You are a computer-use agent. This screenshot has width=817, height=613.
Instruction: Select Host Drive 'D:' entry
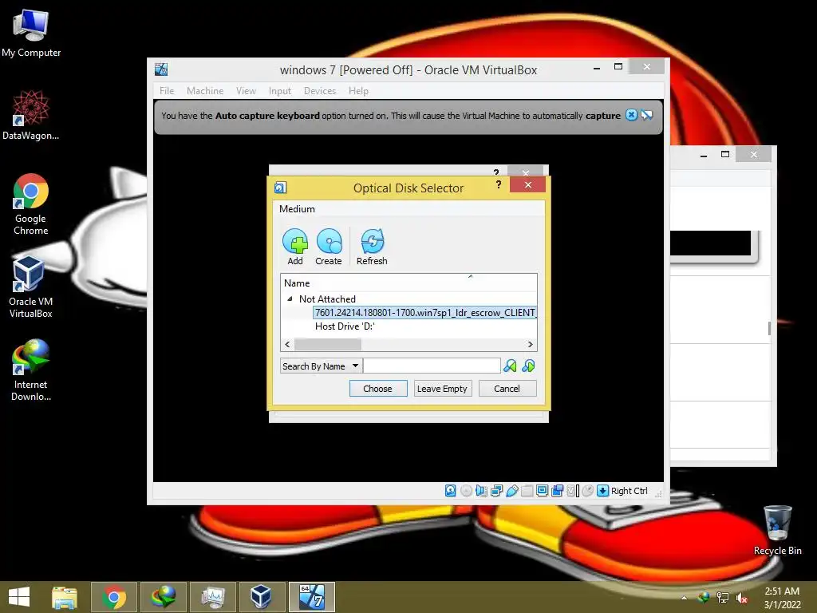pos(345,326)
